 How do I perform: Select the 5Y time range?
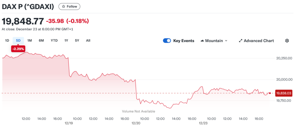click(x=77, y=40)
